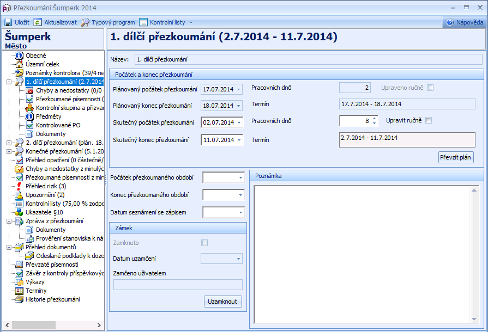Click tree horizontal scrollbar left arrow
The width and height of the screenshot is (488, 332).
coord(7,325)
